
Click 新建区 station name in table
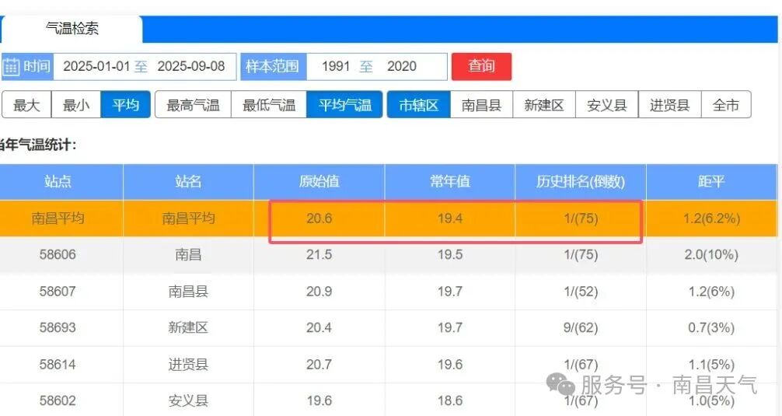point(188,327)
